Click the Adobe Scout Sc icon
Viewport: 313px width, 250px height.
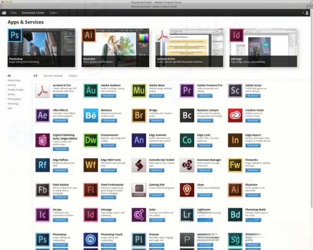(x=235, y=91)
